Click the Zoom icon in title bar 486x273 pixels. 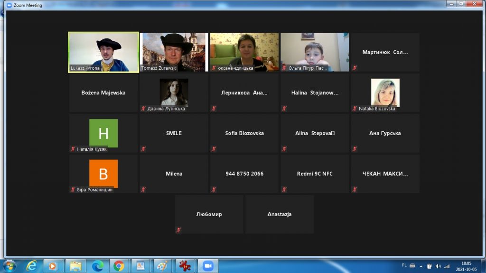[9, 5]
